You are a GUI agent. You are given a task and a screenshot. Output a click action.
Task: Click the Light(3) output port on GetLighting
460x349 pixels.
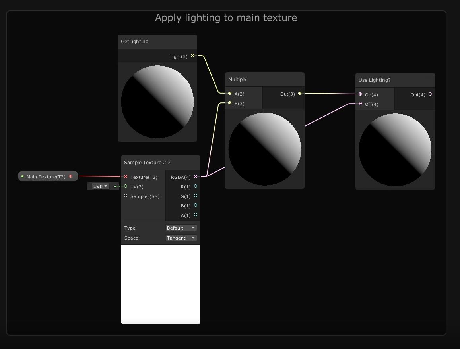[192, 56]
